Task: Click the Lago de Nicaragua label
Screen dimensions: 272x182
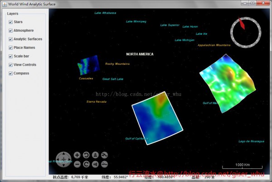Action: 251,141
